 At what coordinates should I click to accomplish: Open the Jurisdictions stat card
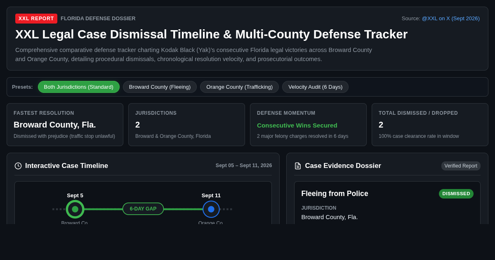point(186,125)
